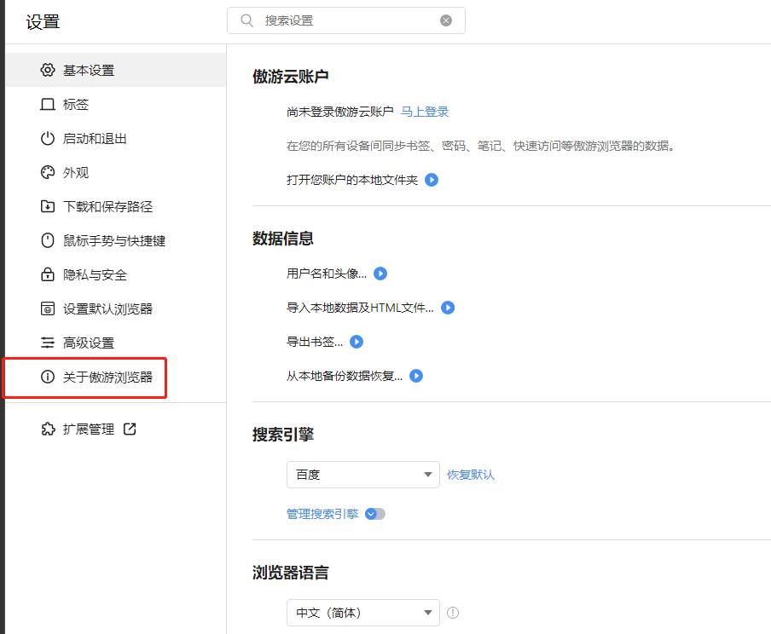
Task: Click the power icon beside 启动和退出
Action: 47,138
